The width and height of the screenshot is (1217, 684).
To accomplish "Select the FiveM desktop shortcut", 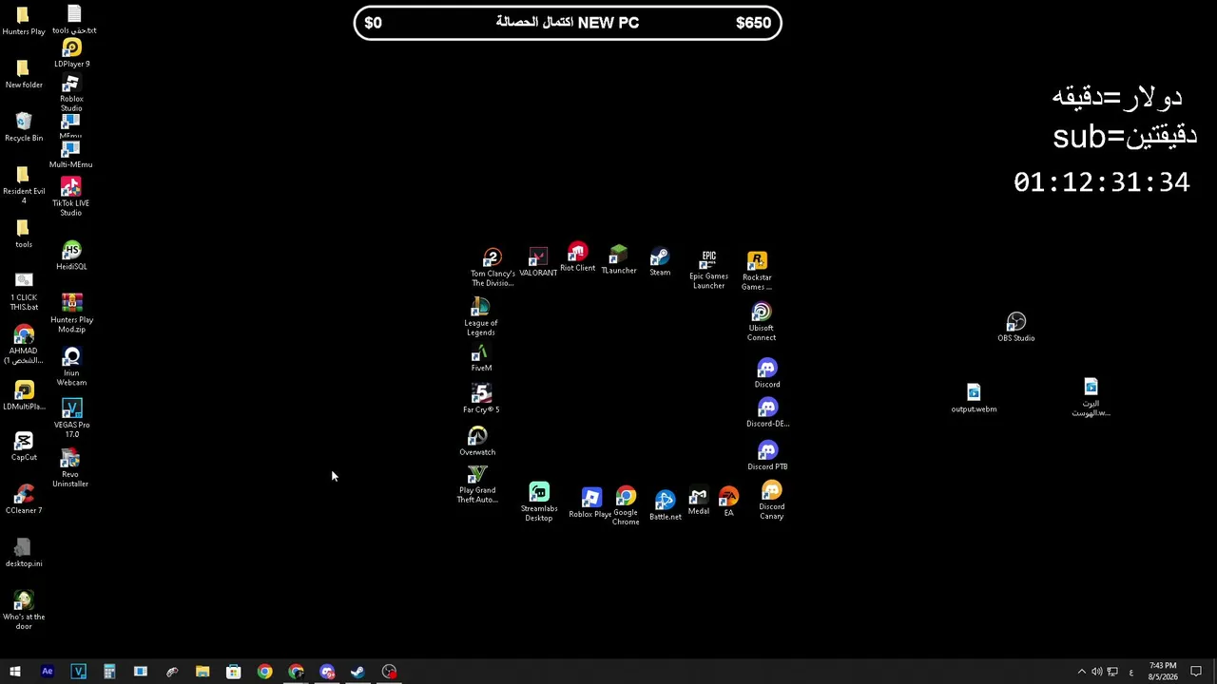I will 481,359.
